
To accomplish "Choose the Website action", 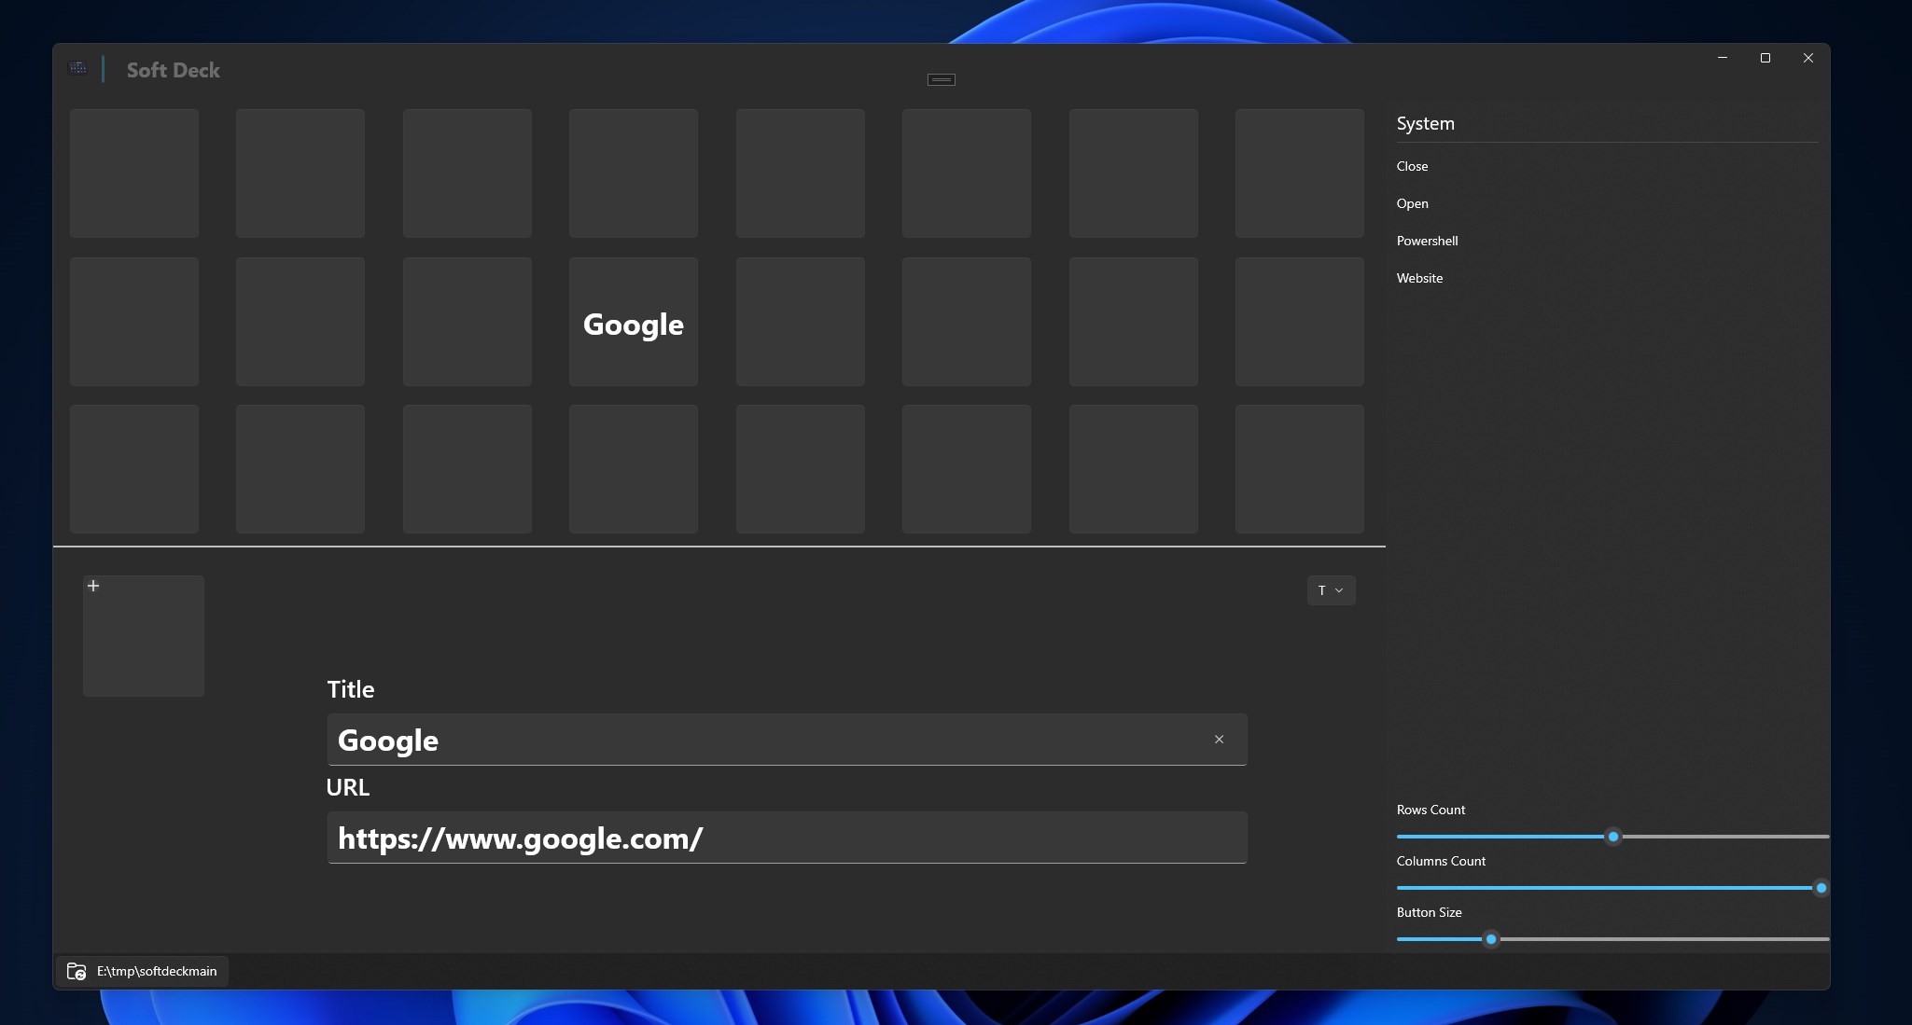I will (x=1419, y=278).
